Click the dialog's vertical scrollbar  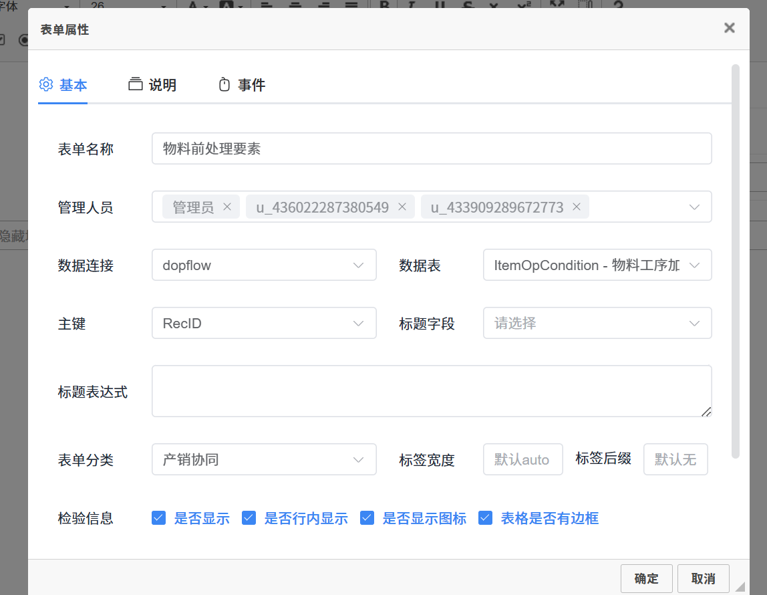pos(736,261)
